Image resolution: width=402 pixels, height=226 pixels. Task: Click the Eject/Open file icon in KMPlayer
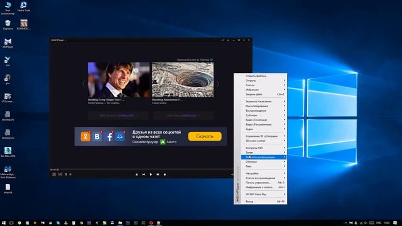137,175
